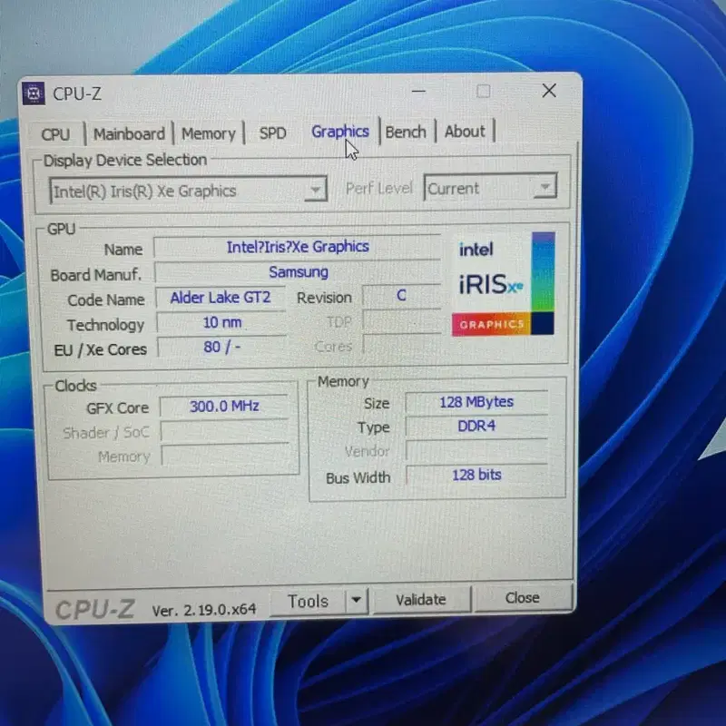Click the '300.0 MHz' GFX Core value
726x726 pixels.
224,407
